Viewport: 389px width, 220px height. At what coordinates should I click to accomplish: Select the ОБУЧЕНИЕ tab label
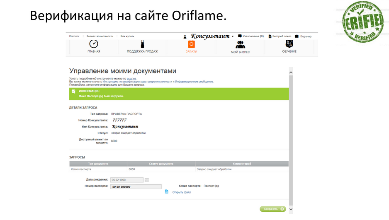289,51
